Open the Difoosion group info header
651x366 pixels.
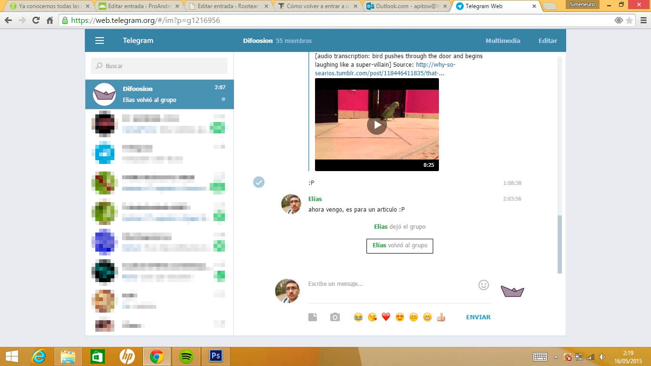pos(277,41)
